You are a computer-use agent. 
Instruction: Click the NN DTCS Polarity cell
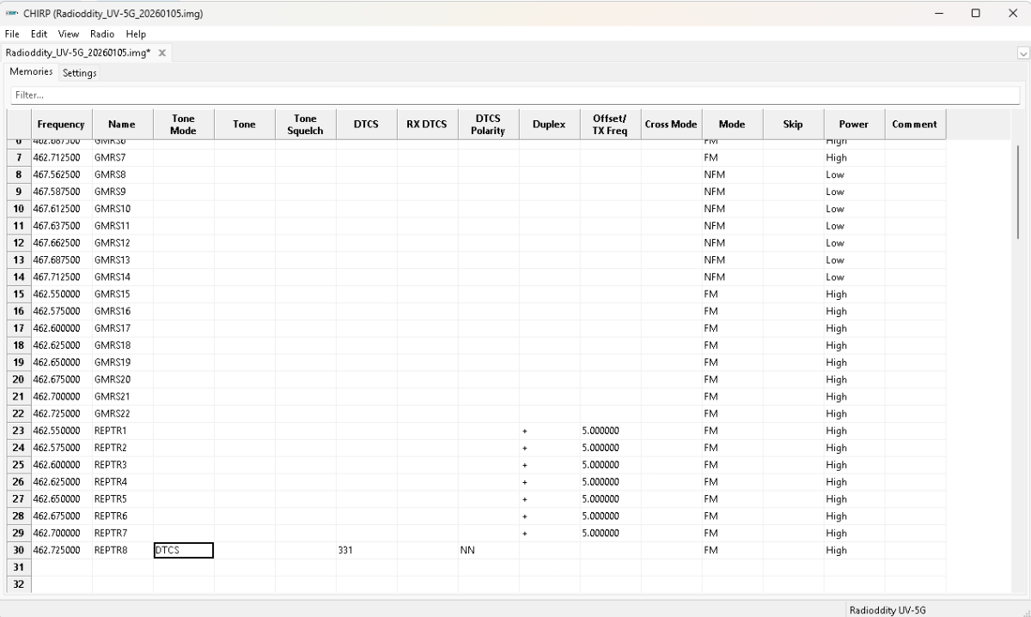tap(488, 551)
